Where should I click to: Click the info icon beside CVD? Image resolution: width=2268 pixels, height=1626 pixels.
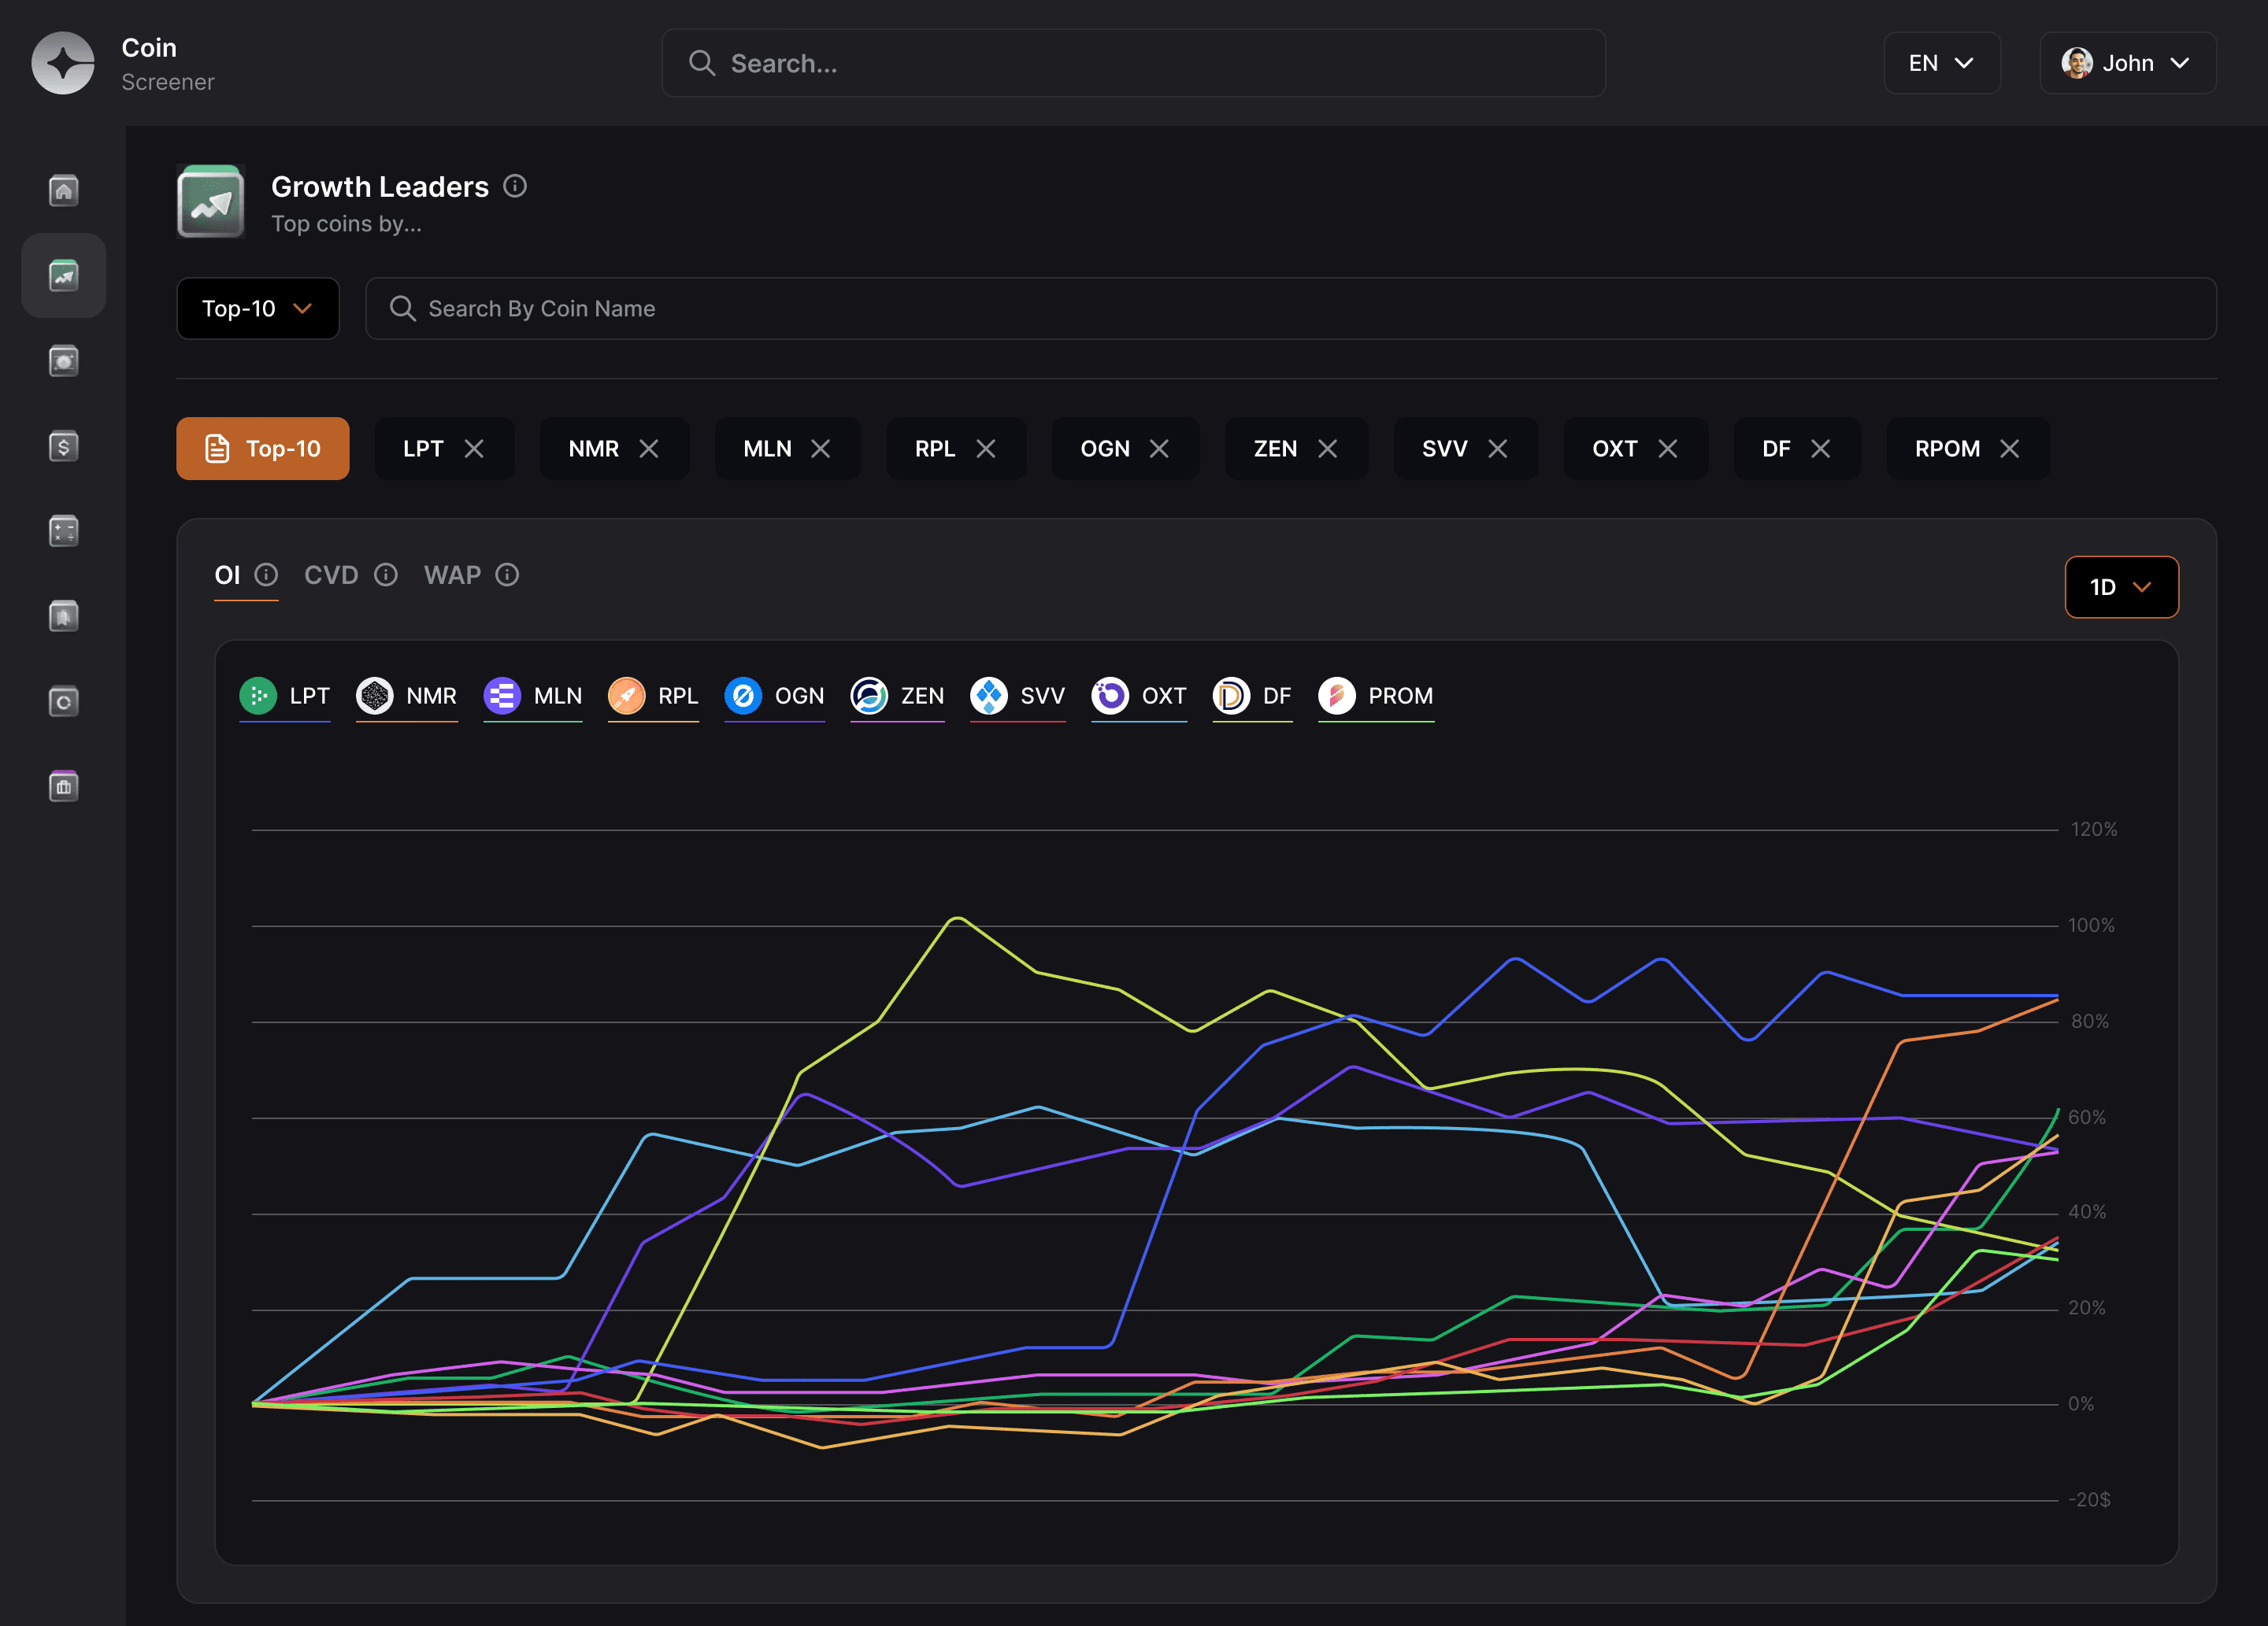[386, 575]
